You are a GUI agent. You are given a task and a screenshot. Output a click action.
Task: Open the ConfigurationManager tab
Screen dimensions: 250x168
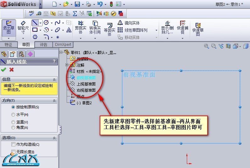coord(21,54)
